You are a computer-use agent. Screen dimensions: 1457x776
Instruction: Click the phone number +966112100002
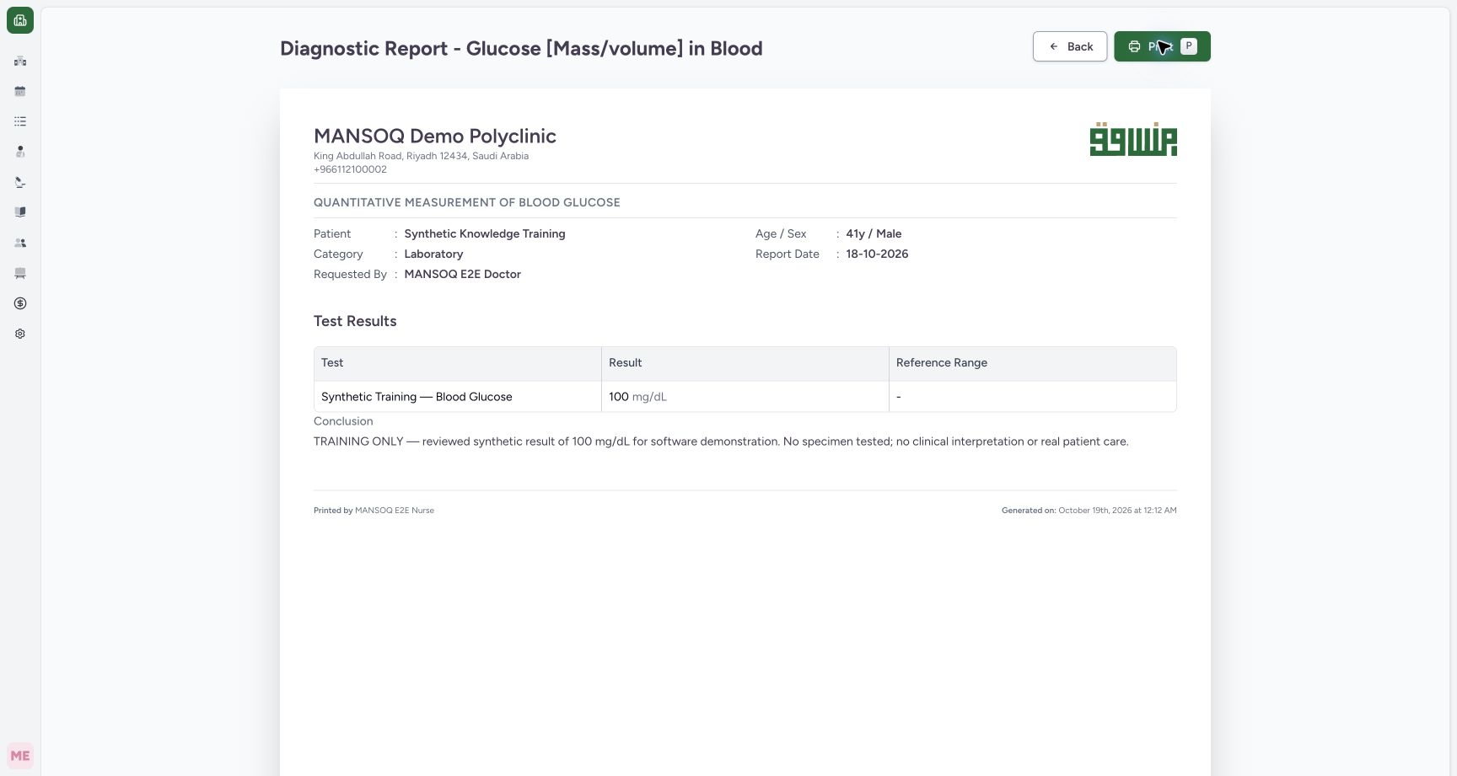(350, 169)
